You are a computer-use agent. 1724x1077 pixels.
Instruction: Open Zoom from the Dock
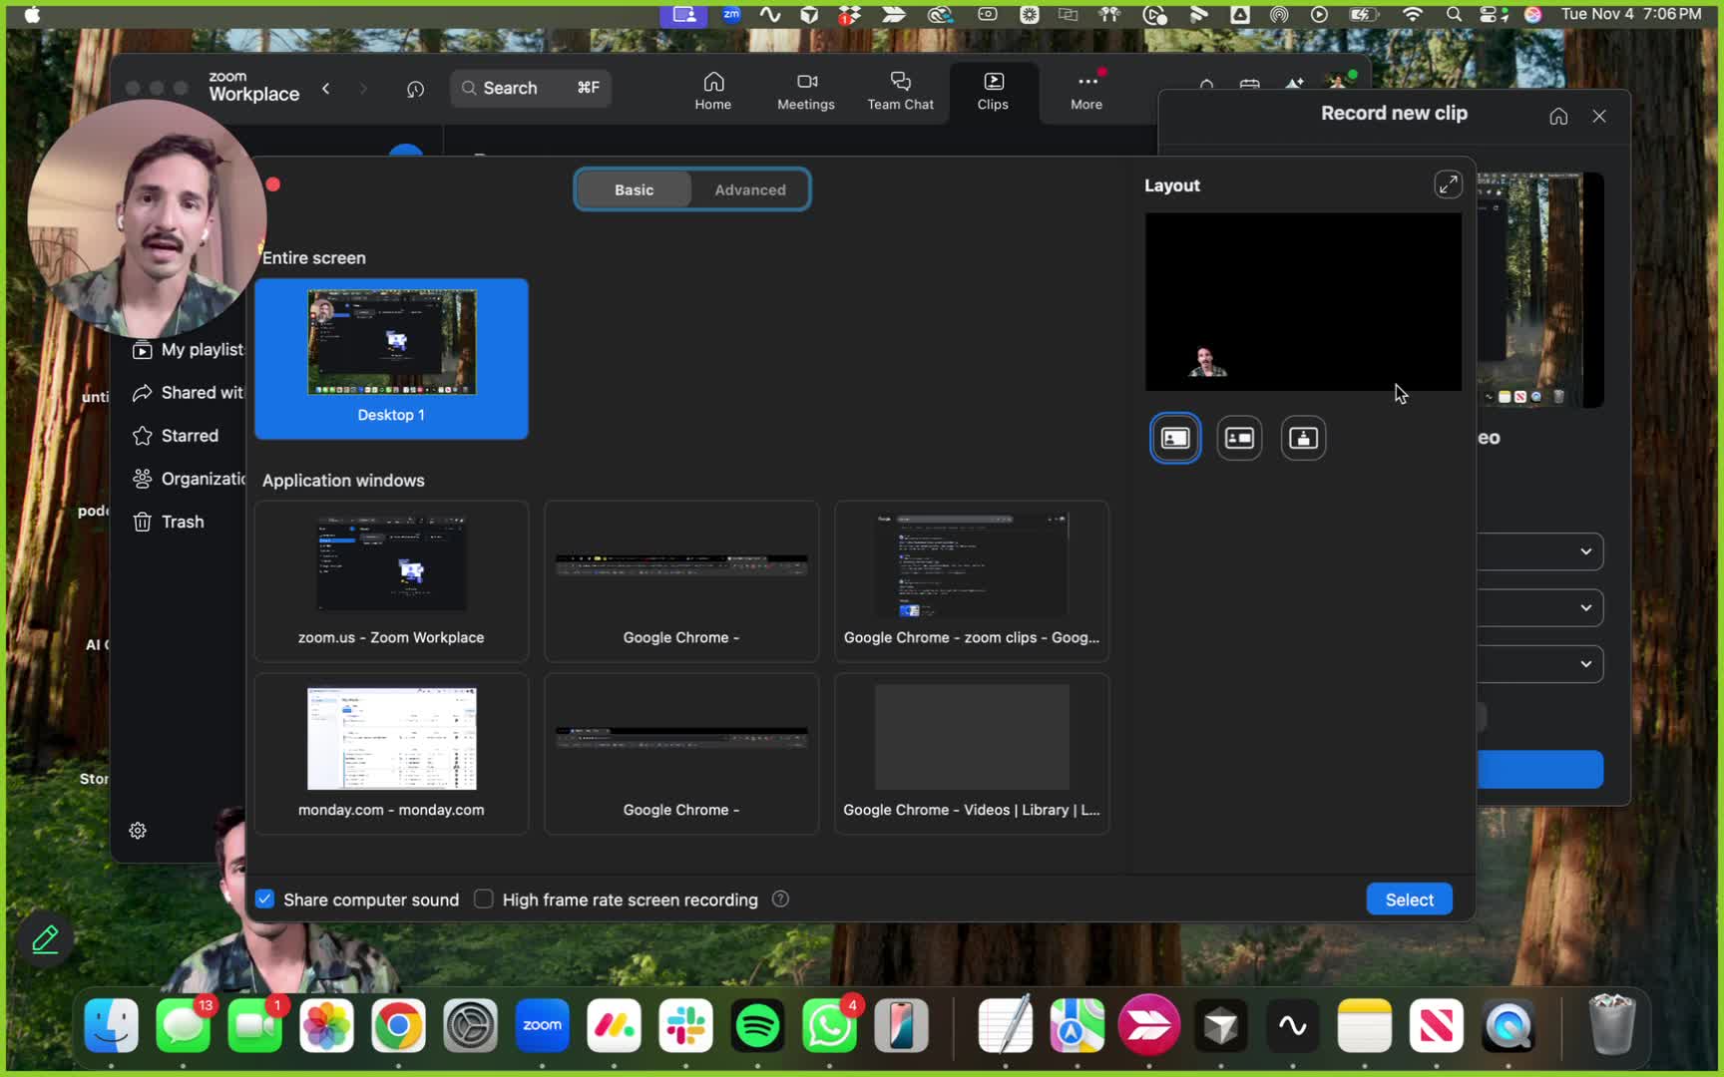click(x=542, y=1025)
